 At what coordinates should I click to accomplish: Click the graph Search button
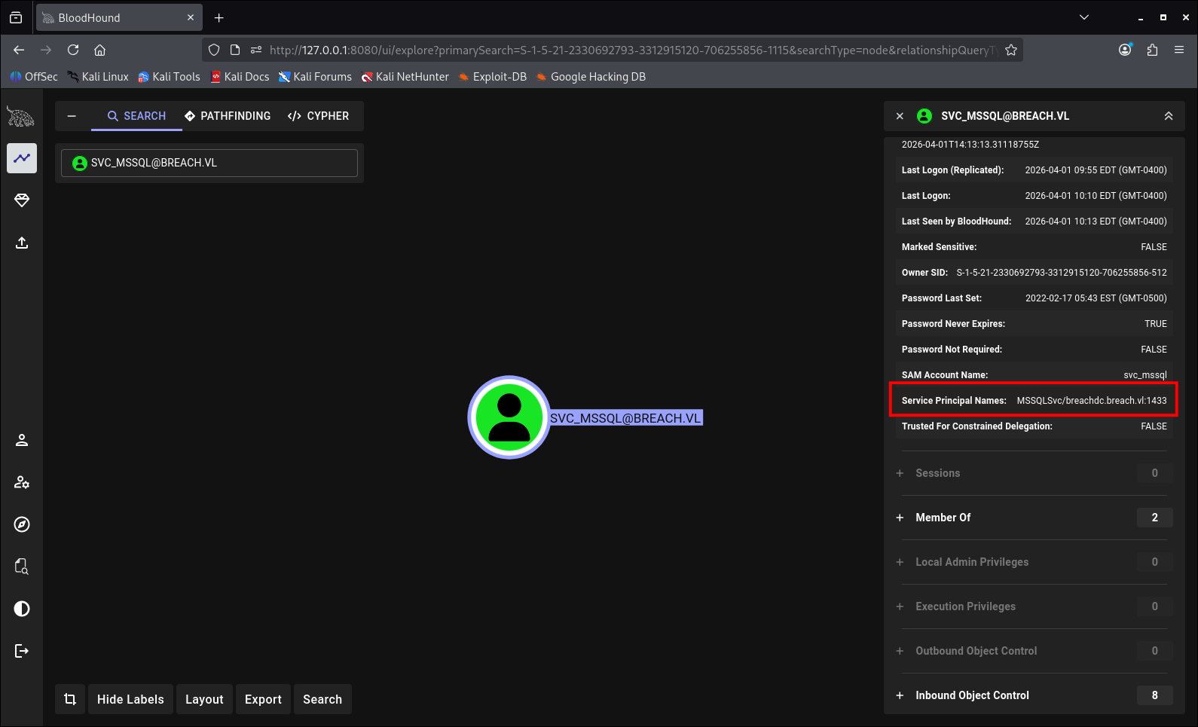click(x=322, y=699)
